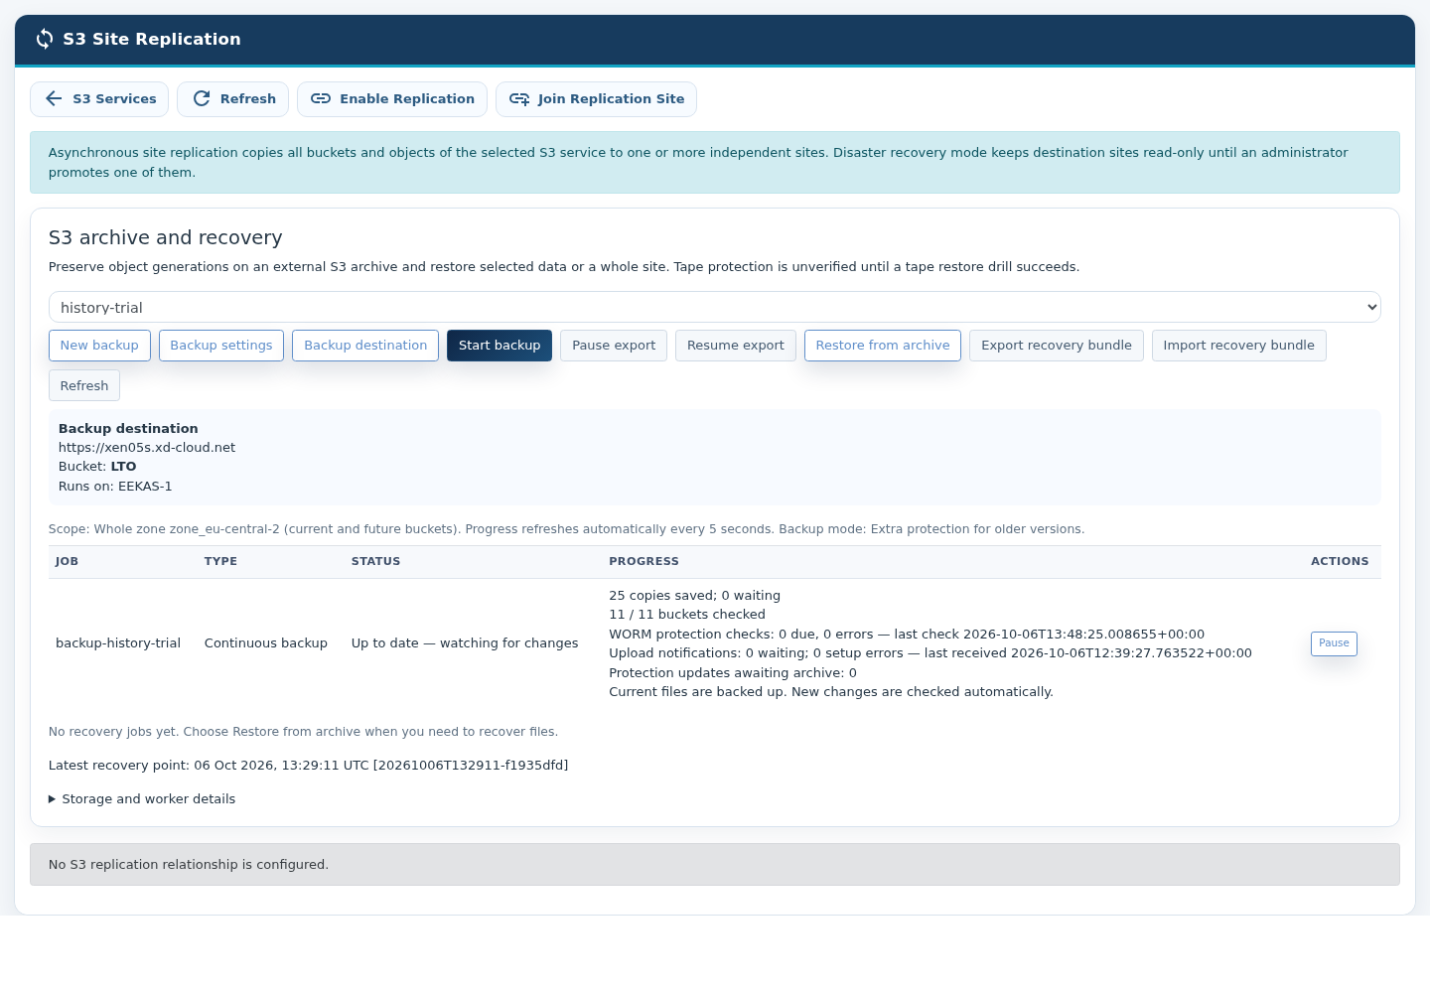Screen dimensions: 1430x993
Task: Pause the backup-history-trial job
Action: (1334, 643)
